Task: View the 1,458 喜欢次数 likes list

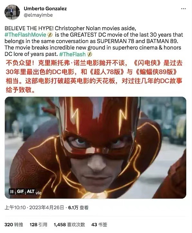Action: 69,224
